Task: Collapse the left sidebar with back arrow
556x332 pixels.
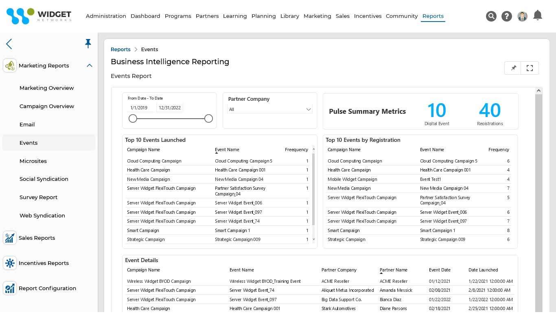Action: pos(9,44)
